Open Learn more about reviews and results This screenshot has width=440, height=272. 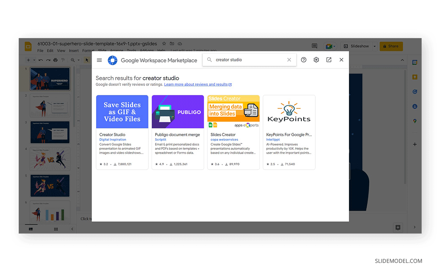[198, 85]
